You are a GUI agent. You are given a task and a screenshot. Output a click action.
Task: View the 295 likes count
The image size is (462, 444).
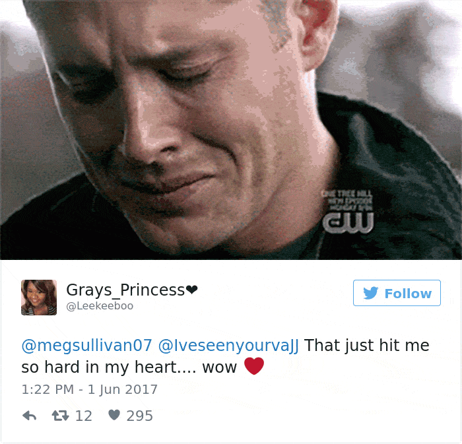click(x=140, y=416)
